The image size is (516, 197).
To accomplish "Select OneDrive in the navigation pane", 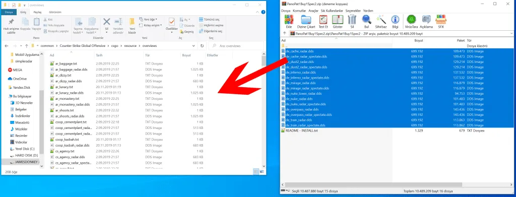I will click(x=20, y=79).
